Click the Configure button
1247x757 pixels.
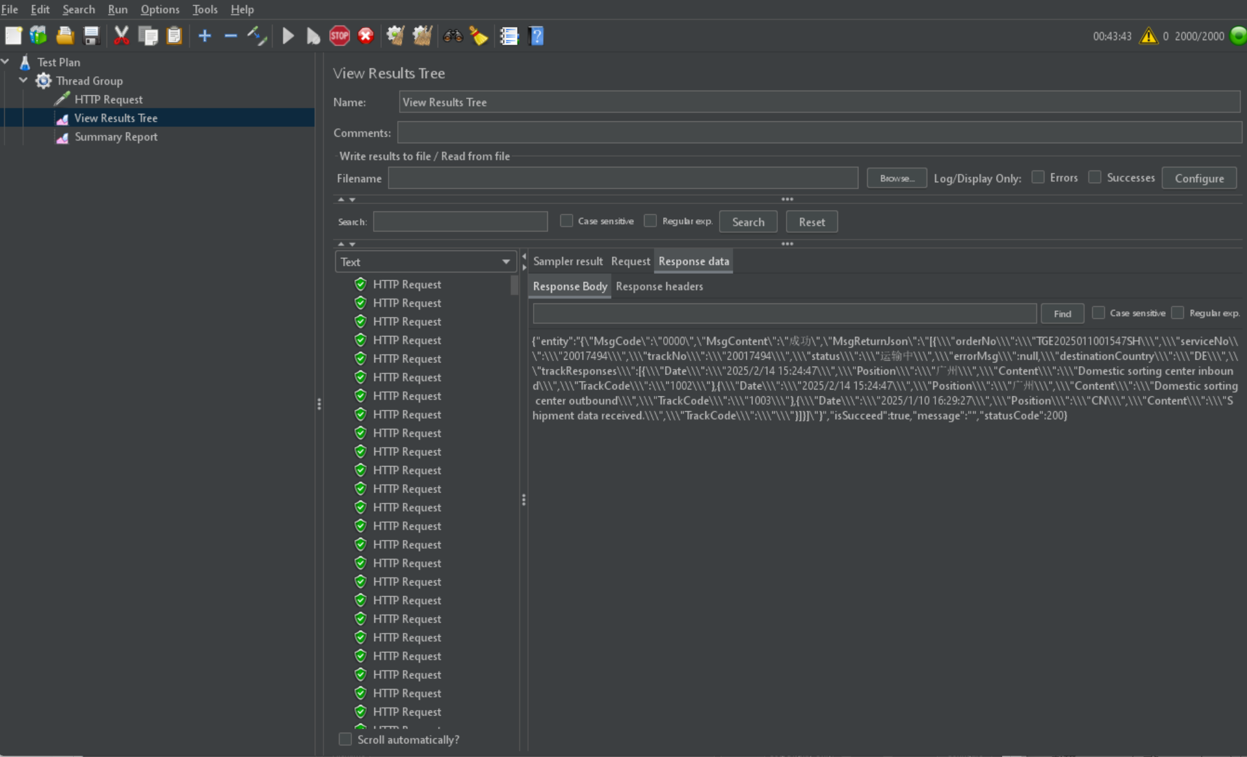tap(1199, 178)
